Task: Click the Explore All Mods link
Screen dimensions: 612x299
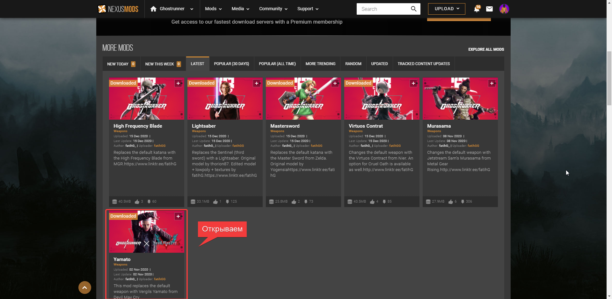Action: 486,49
